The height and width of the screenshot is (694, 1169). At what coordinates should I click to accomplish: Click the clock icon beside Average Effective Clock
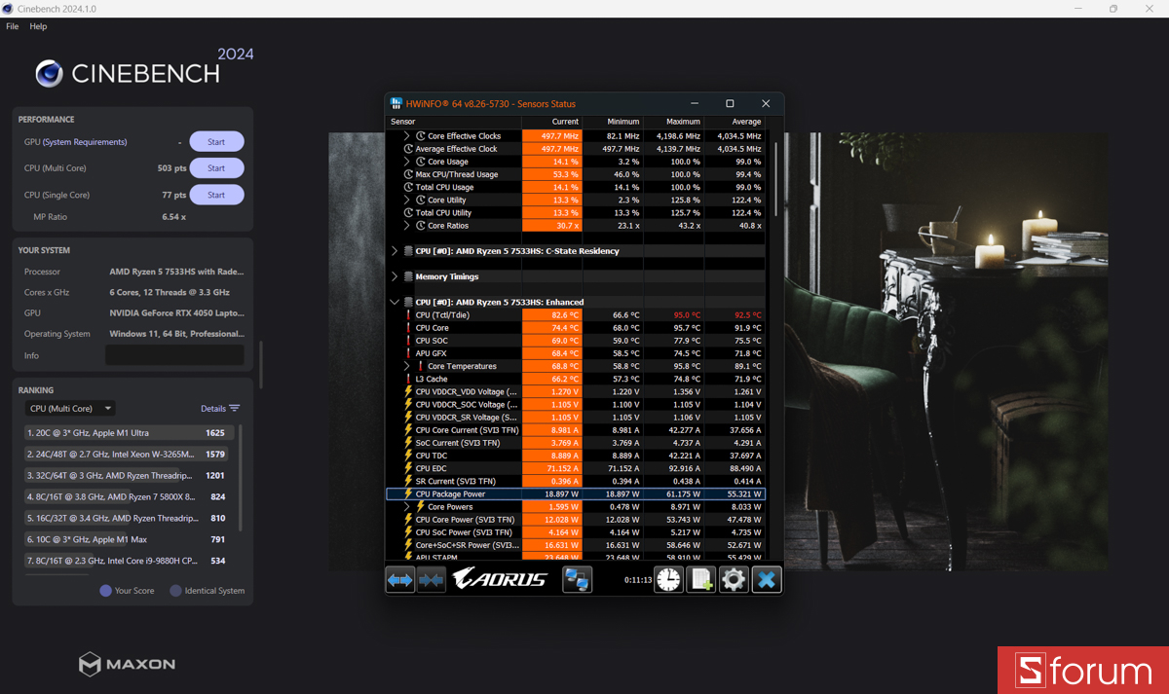coord(409,149)
